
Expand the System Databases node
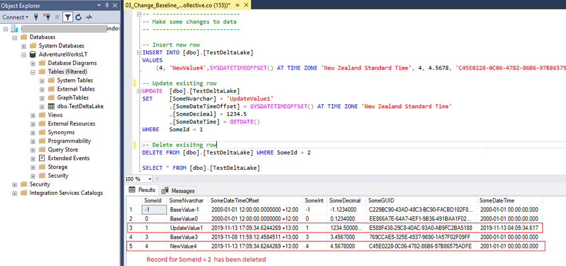click(x=24, y=46)
